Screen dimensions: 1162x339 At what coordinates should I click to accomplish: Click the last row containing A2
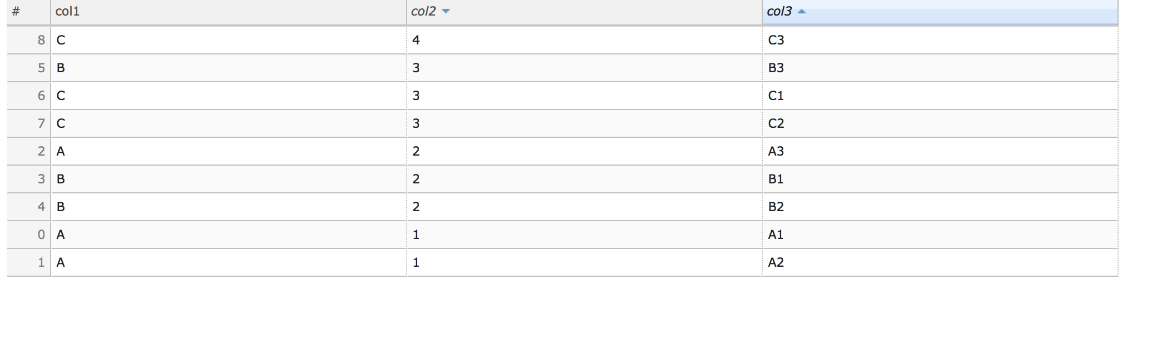pyautogui.click(x=775, y=262)
